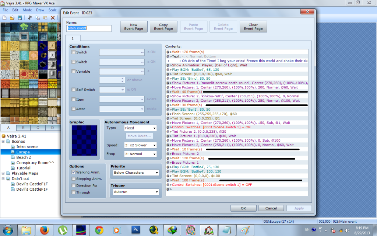Enable the first Switch condition checkbox

73,52
